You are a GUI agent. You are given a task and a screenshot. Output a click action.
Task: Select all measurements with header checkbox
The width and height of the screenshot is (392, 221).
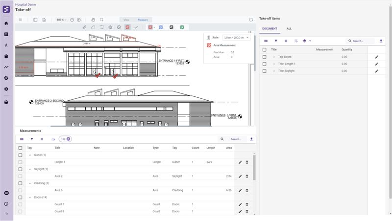[20, 148]
